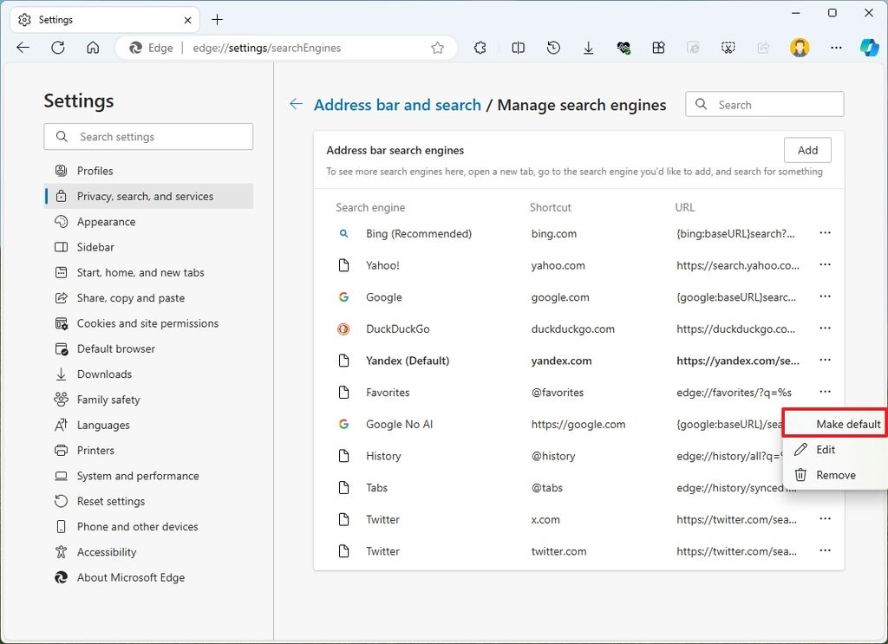Favorite this page with the star icon
888x644 pixels.
click(x=438, y=49)
